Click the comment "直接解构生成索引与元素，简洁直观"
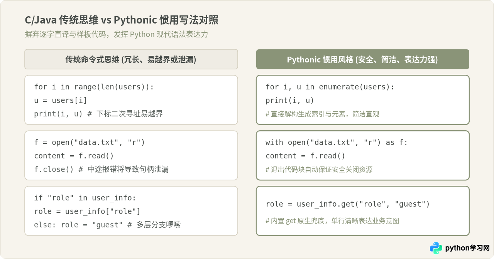The width and height of the screenshot is (494, 259). (323, 114)
